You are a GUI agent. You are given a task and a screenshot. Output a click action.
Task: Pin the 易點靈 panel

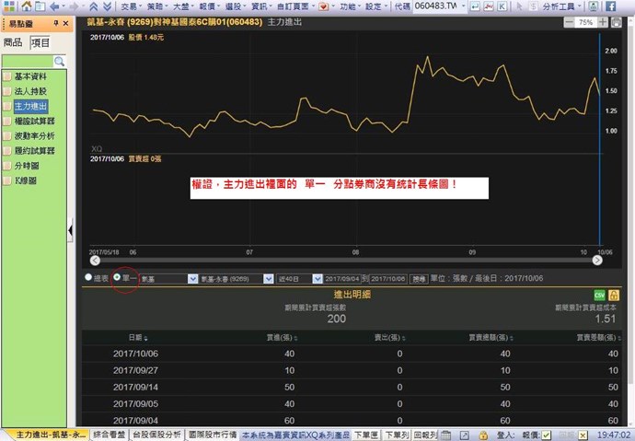pyautogui.click(x=53, y=22)
